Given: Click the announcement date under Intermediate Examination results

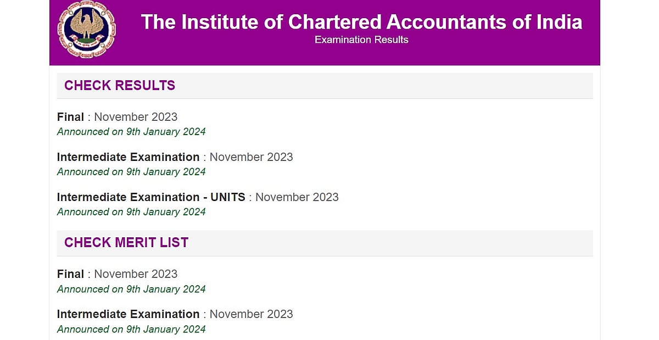Looking at the screenshot, I should click(x=131, y=171).
